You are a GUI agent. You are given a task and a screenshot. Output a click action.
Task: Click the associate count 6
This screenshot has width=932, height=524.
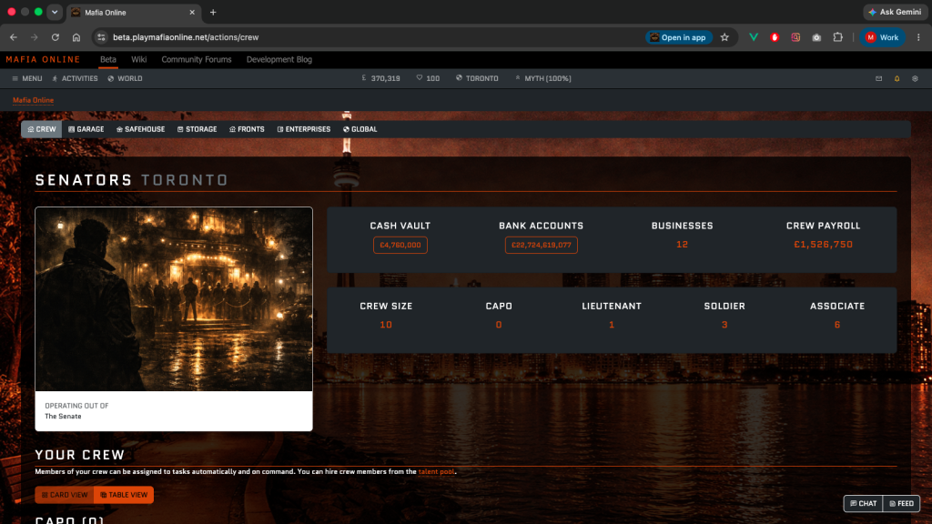[837, 325]
